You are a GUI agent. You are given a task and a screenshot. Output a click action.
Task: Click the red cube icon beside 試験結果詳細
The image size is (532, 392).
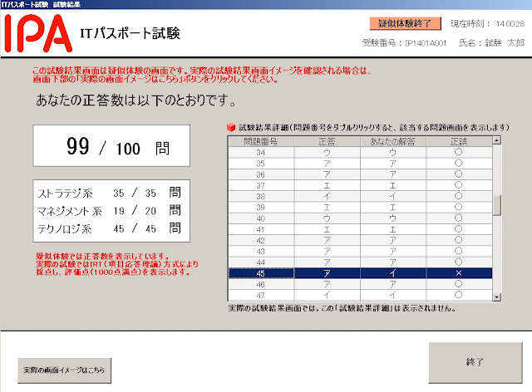[231, 127]
